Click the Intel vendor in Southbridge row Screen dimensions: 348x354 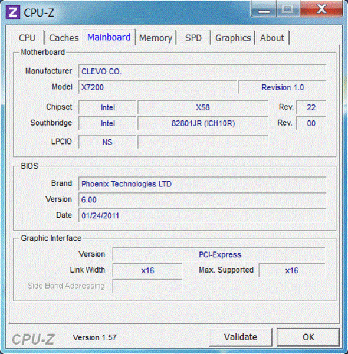click(x=107, y=123)
